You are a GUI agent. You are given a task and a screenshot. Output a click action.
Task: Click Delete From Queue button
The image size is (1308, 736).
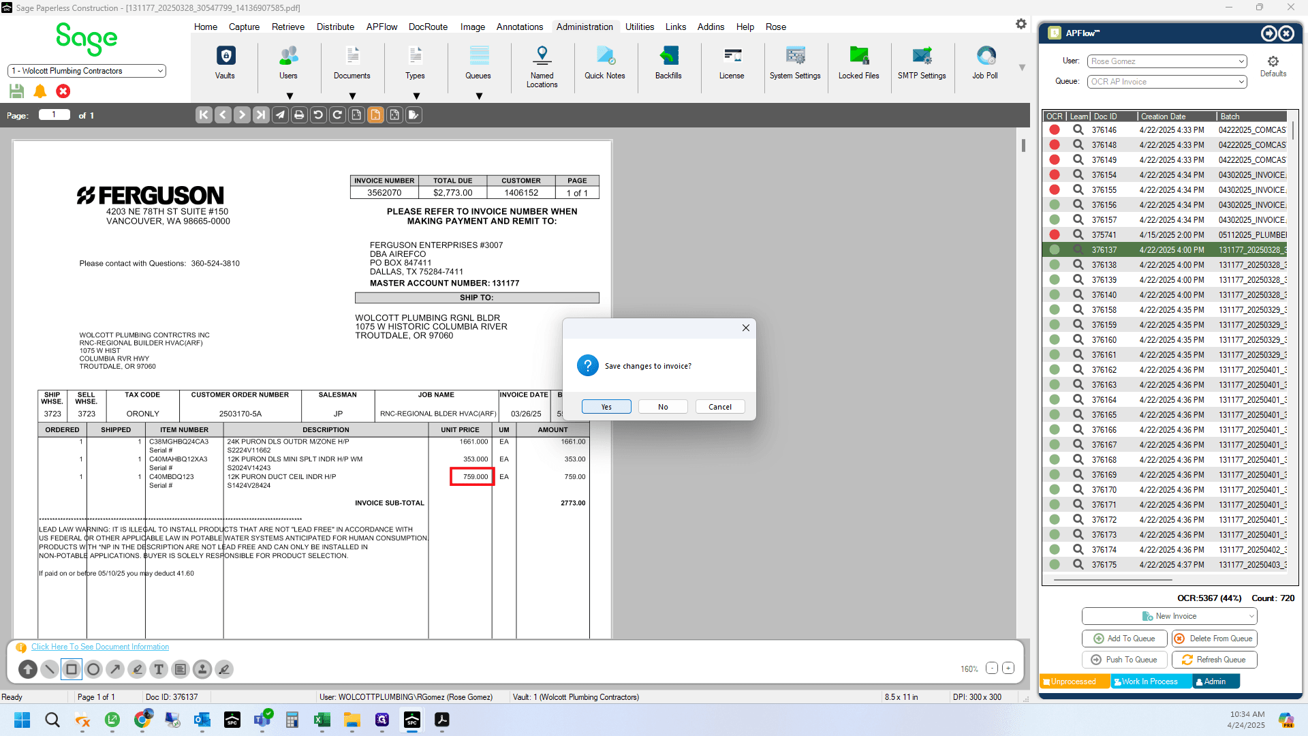click(1214, 639)
